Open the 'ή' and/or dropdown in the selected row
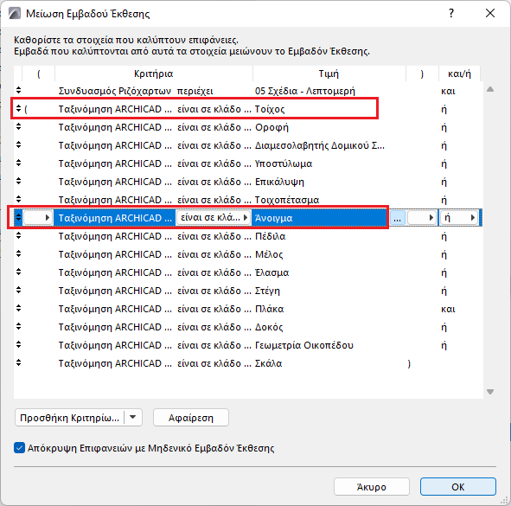 [x=459, y=217]
